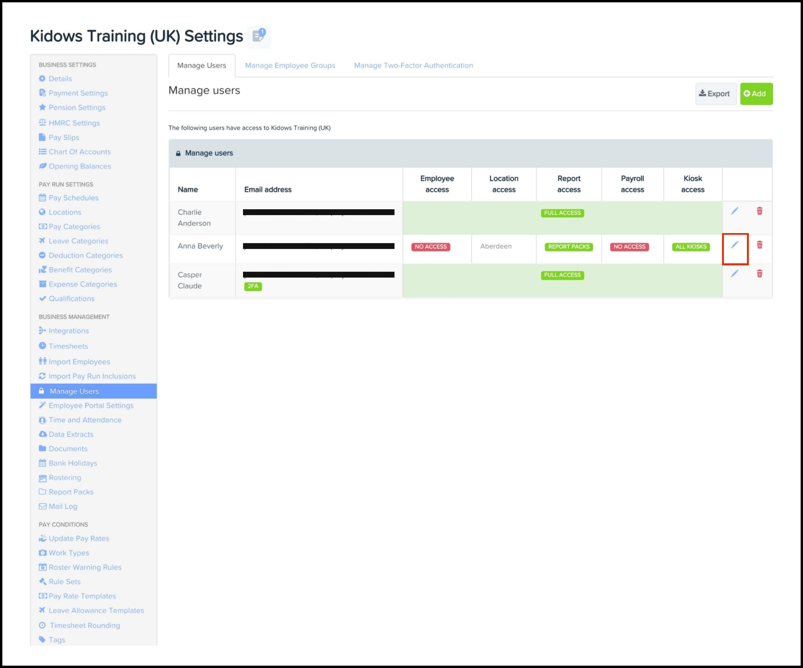Open Timesheet Rounding settings
Image resolution: width=803 pixels, height=668 pixels.
[x=85, y=626]
